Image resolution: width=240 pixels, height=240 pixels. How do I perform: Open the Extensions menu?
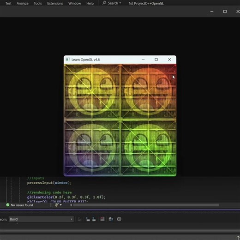pyautogui.click(x=55, y=3)
